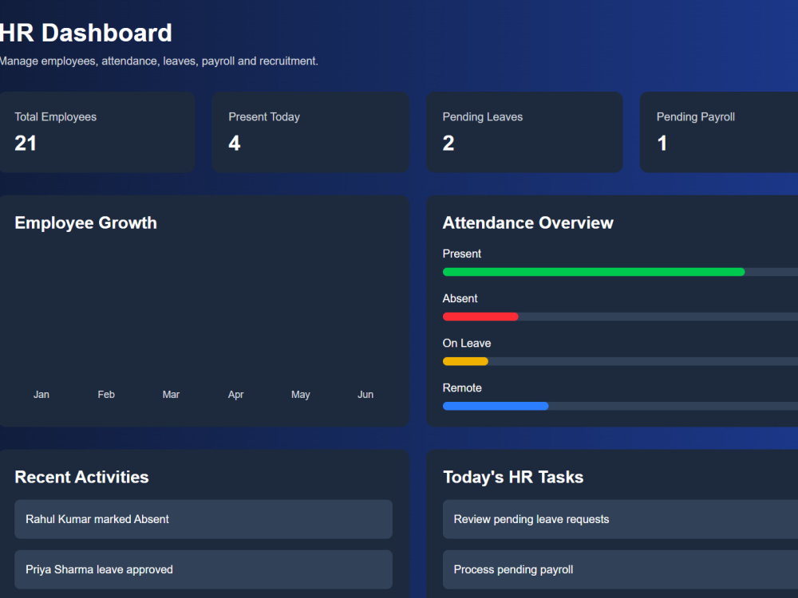
Task: Click the Pending Leaves value 2
Action: coord(448,144)
